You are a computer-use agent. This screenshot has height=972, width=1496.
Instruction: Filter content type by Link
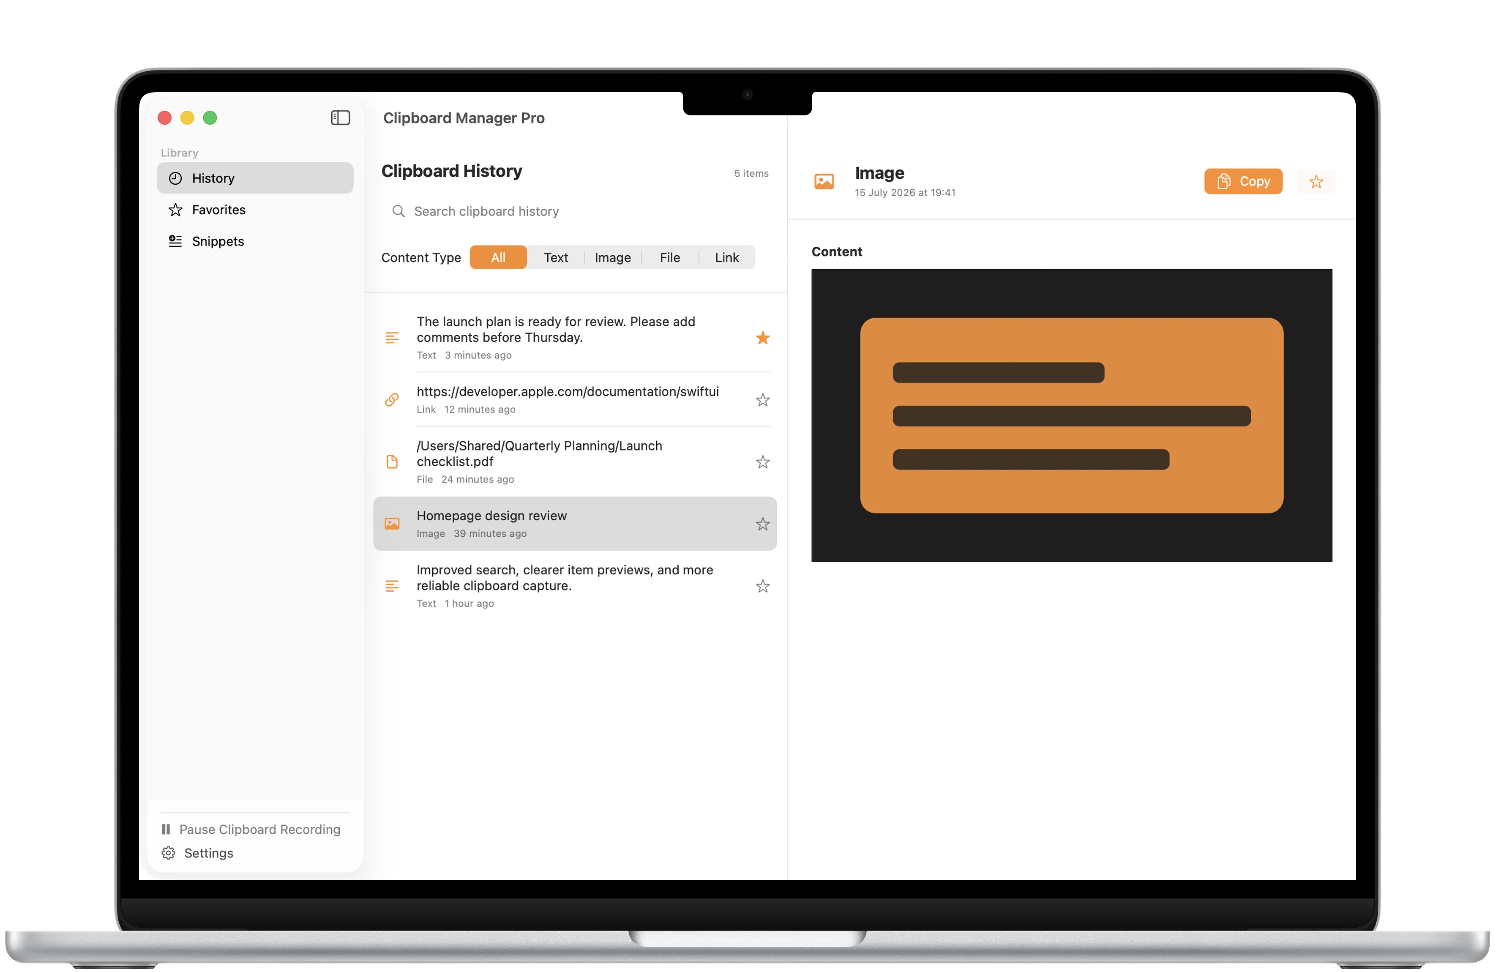tap(726, 257)
